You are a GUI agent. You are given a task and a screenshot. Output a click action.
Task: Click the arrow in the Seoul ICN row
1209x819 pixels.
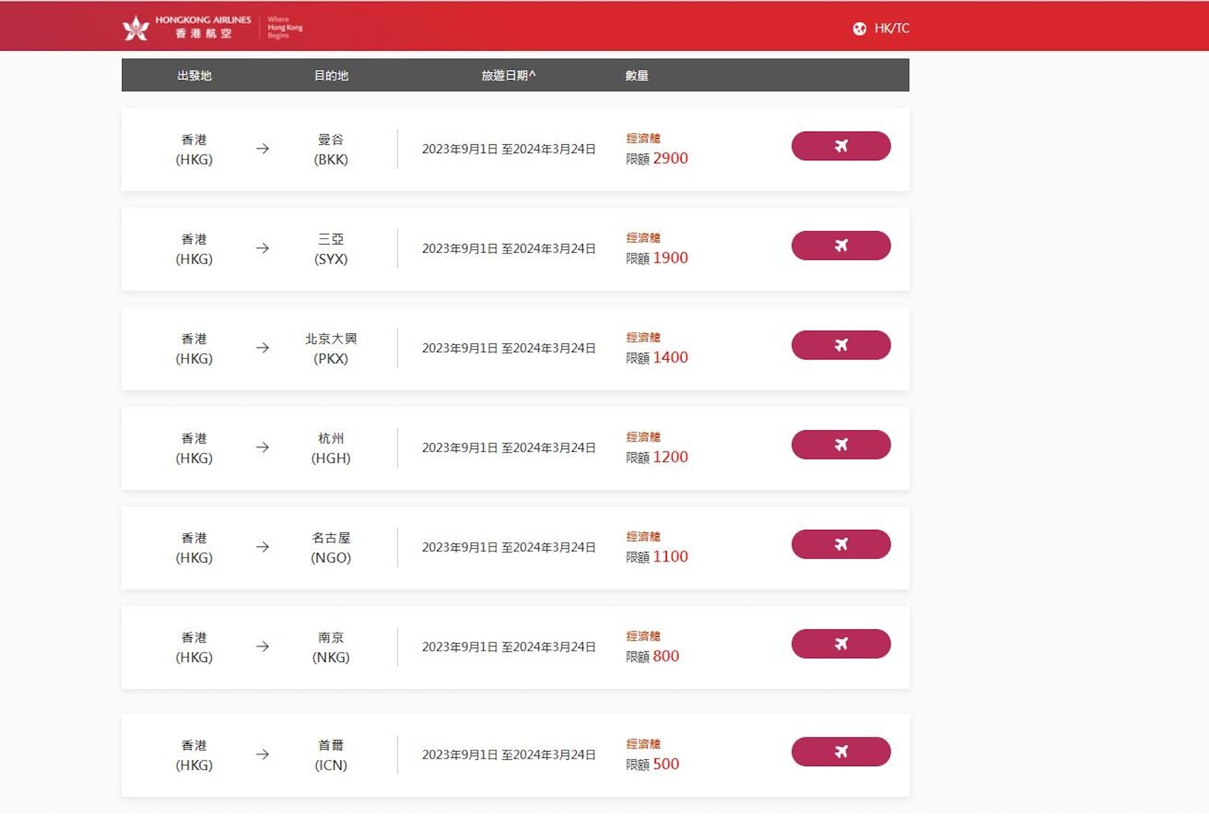click(263, 754)
